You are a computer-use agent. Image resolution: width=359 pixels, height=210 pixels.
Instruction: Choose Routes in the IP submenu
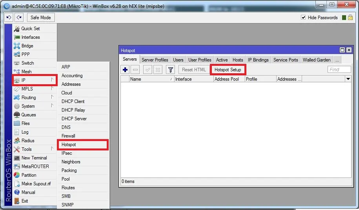[x=84, y=188]
